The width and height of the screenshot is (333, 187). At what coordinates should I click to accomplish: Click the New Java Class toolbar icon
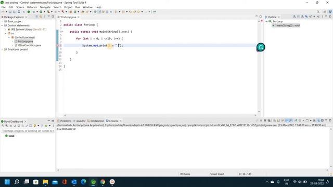tap(75, 12)
